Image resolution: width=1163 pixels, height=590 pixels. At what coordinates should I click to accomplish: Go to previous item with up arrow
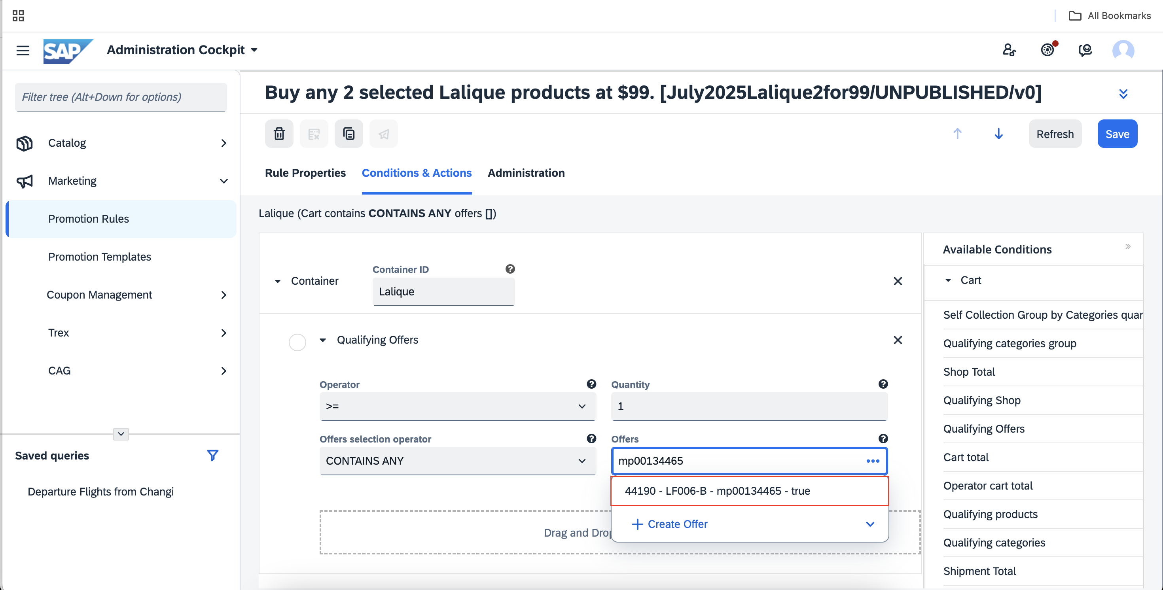(957, 134)
